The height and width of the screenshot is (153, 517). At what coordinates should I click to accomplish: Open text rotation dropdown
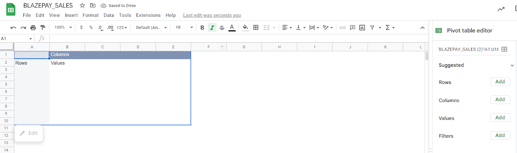pyautogui.click(x=328, y=28)
